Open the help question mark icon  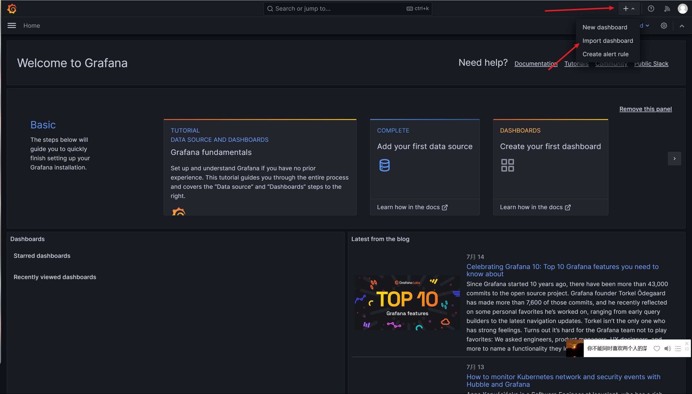pyautogui.click(x=651, y=9)
